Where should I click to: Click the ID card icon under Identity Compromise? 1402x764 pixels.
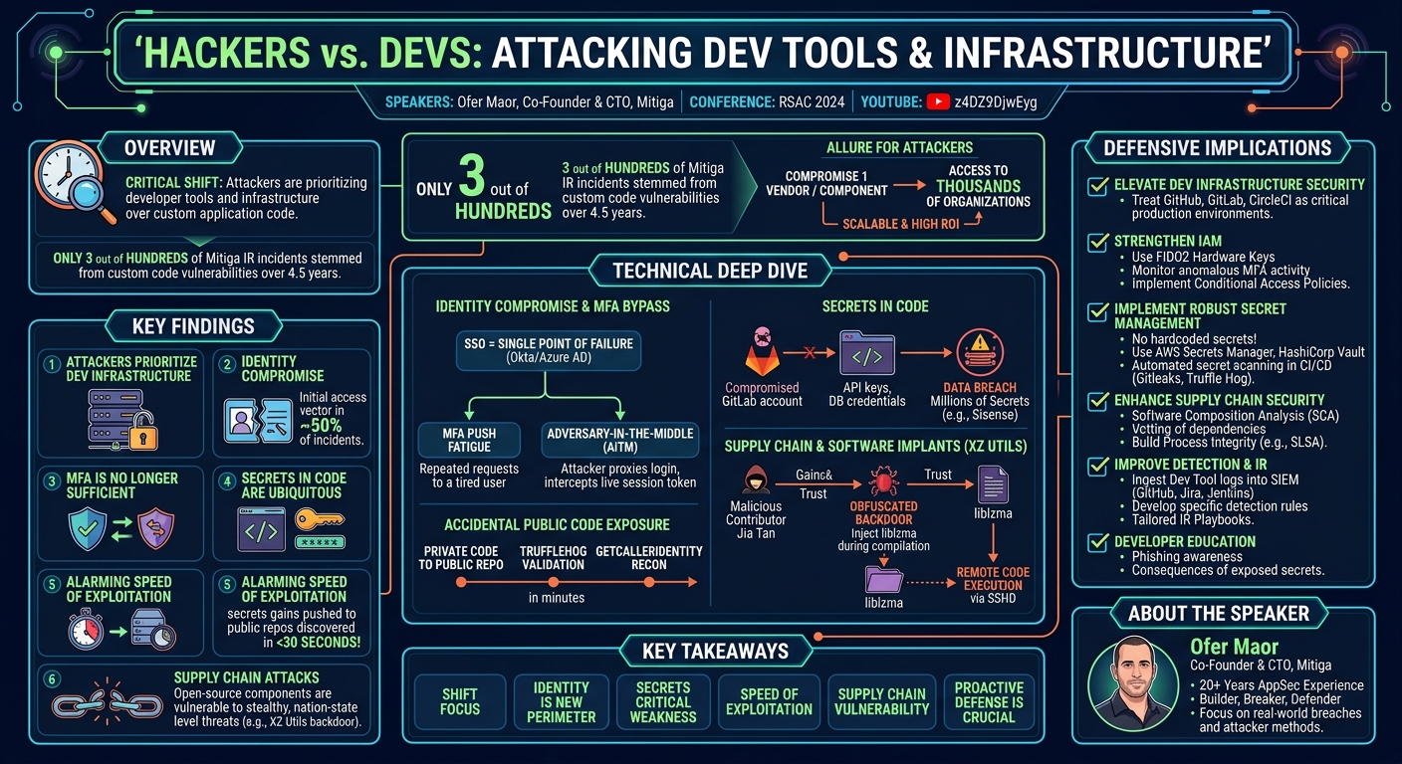258,421
